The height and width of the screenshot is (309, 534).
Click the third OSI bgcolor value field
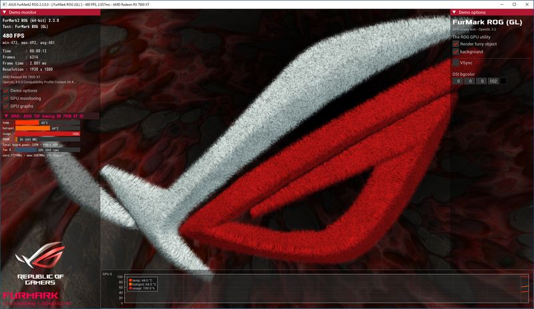(481, 81)
